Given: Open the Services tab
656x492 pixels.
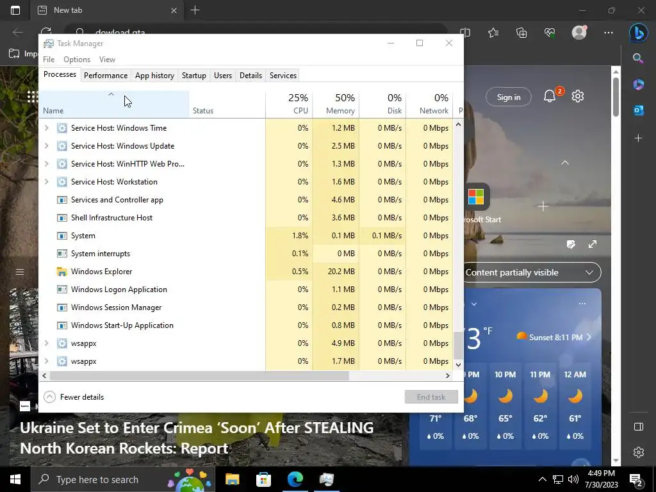Looking at the screenshot, I should (x=283, y=76).
